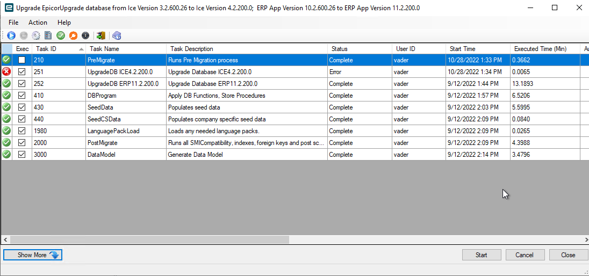
Task: Click red error icon for task 251
Action: tap(6, 71)
